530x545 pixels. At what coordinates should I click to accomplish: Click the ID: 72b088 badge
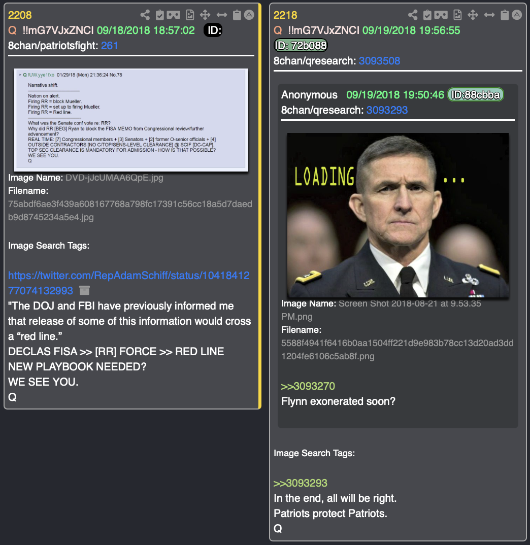(301, 46)
